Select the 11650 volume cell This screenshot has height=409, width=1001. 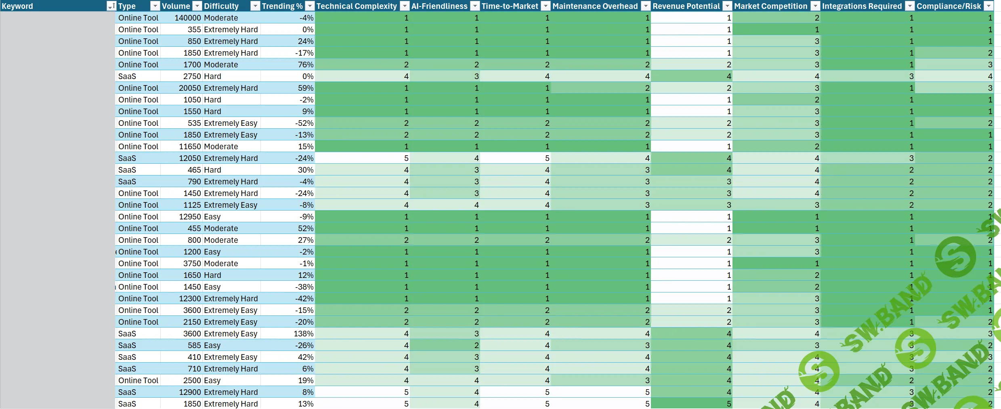point(182,146)
